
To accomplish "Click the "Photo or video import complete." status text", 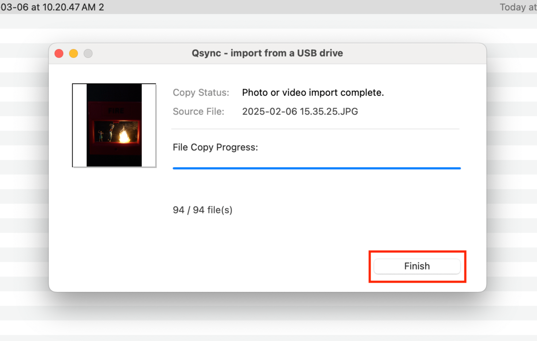I will click(313, 93).
